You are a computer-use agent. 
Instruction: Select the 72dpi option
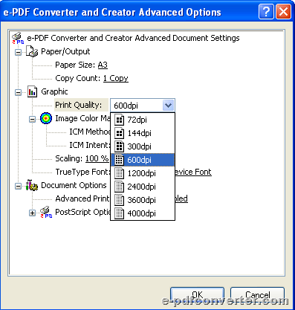pos(143,120)
